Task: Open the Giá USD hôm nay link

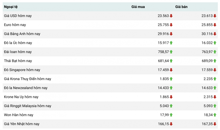Action: click(x=18, y=16)
